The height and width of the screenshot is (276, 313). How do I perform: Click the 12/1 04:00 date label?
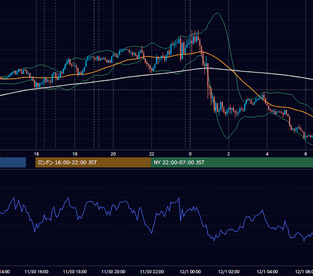click(x=267, y=272)
